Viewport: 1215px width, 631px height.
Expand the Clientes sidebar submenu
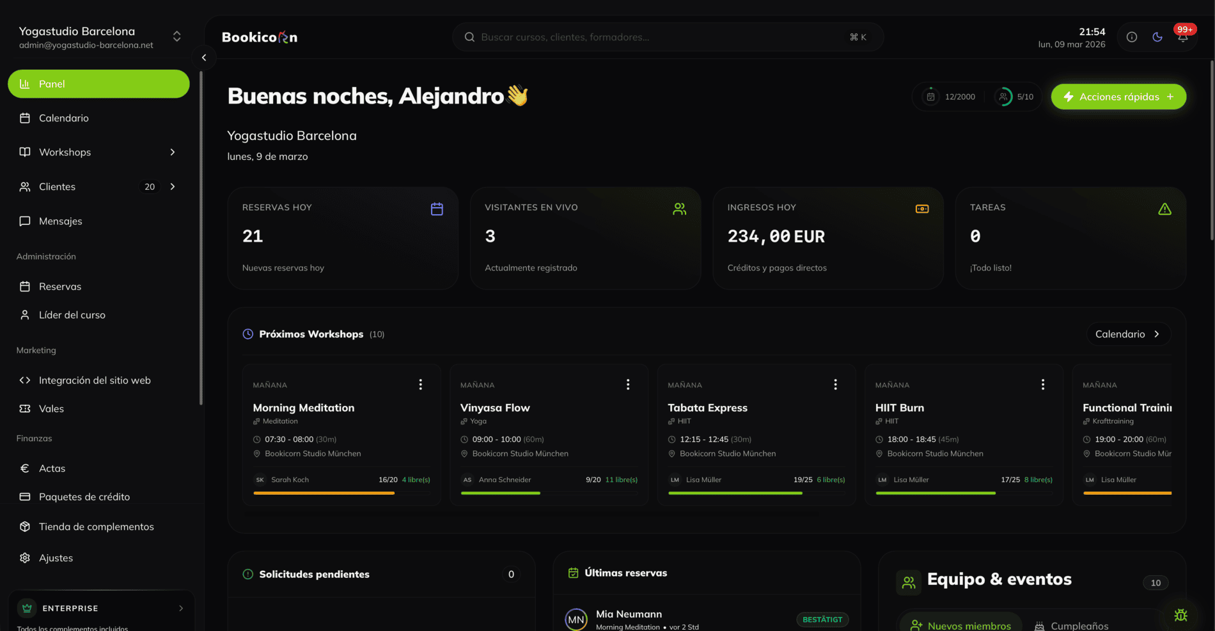172,187
